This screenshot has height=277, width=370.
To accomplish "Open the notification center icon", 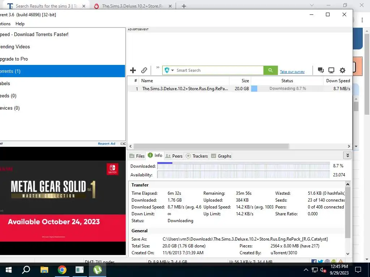I will coord(358,270).
